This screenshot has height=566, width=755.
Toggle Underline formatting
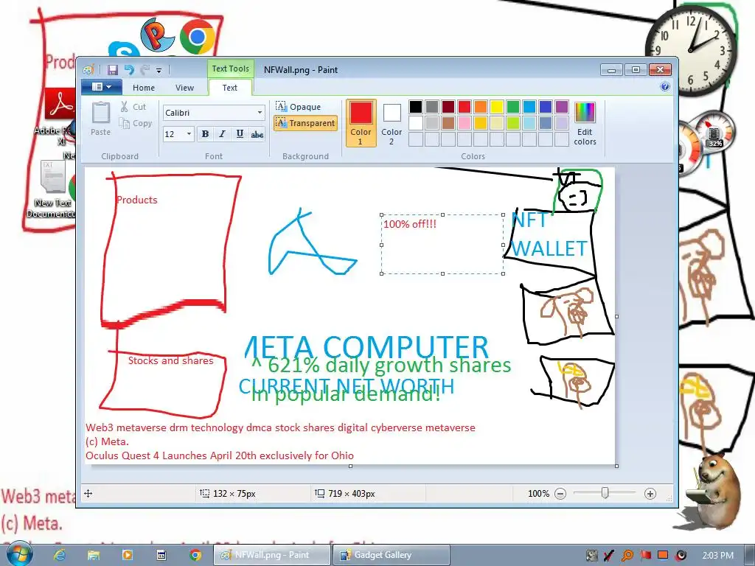[x=240, y=134]
